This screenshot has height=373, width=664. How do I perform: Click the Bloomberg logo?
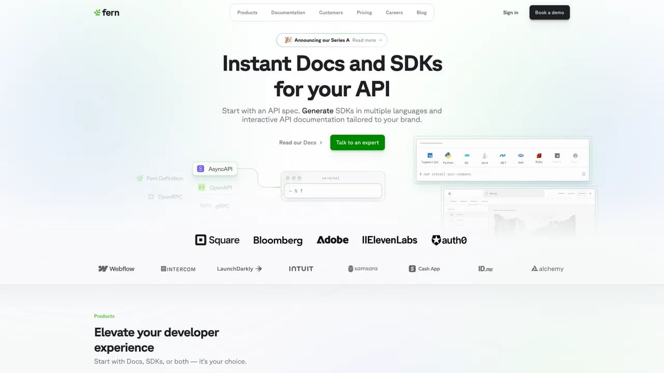click(278, 240)
